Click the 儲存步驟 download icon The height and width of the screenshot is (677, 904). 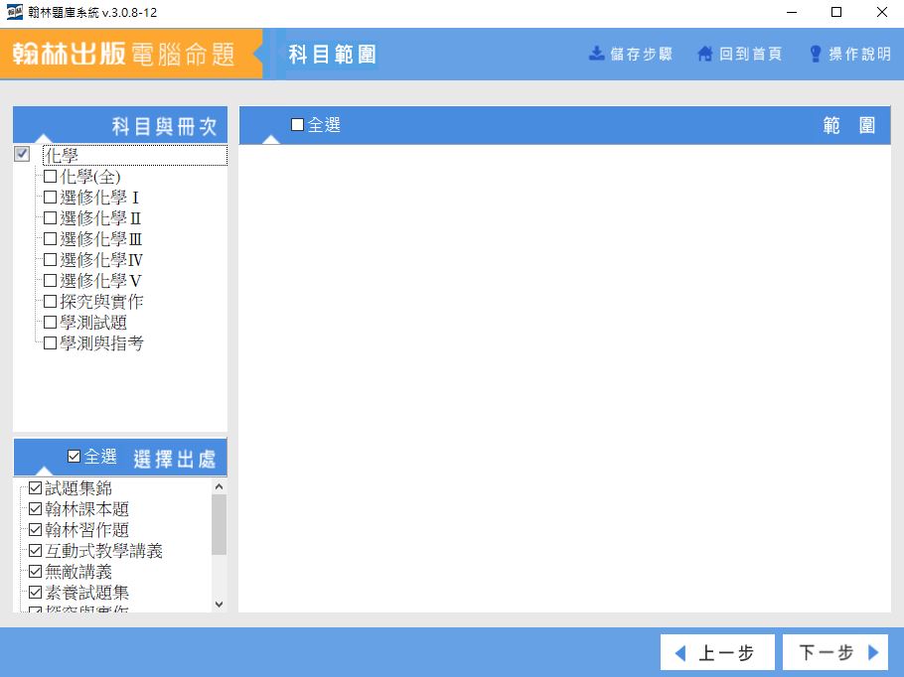coord(597,54)
